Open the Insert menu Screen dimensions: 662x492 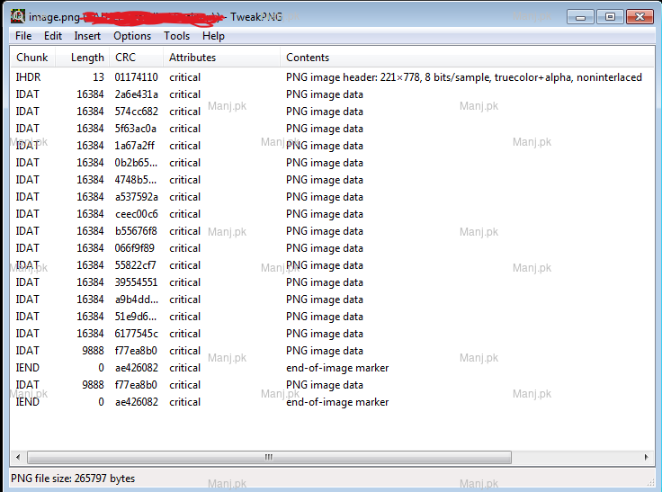pos(87,36)
